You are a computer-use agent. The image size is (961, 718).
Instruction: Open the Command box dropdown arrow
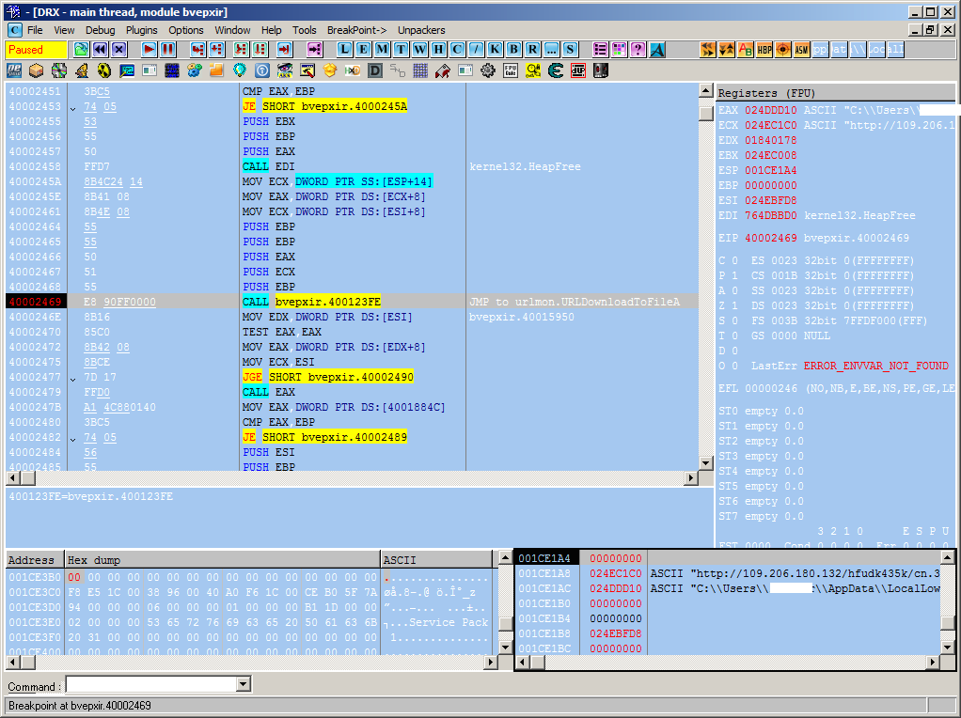[244, 685]
